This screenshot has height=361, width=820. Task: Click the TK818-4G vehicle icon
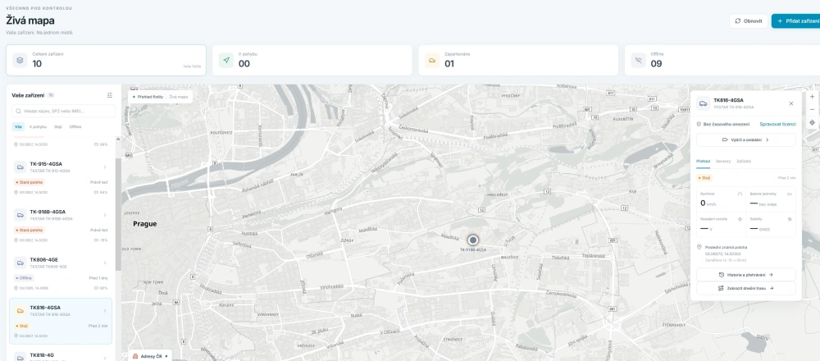coord(20,358)
